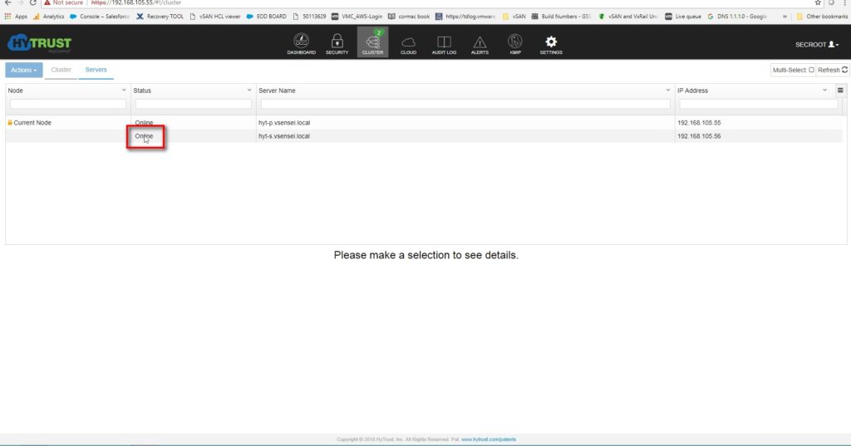851x446 pixels.
Task: Open the table column options menu icon
Action: click(x=840, y=91)
